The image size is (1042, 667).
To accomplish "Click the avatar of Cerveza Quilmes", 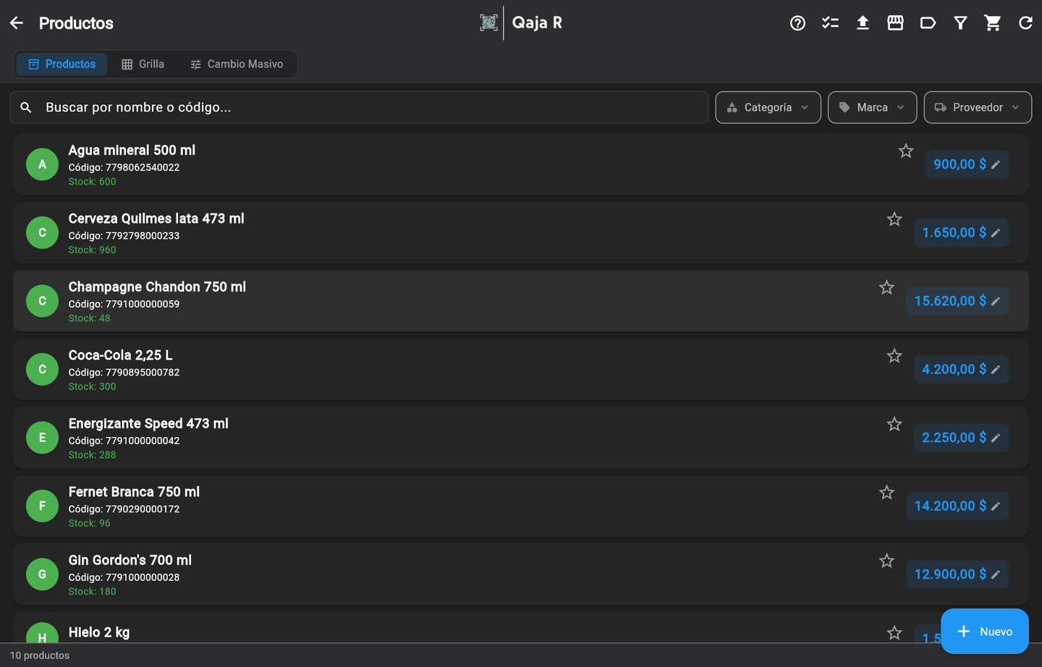I will [42, 232].
